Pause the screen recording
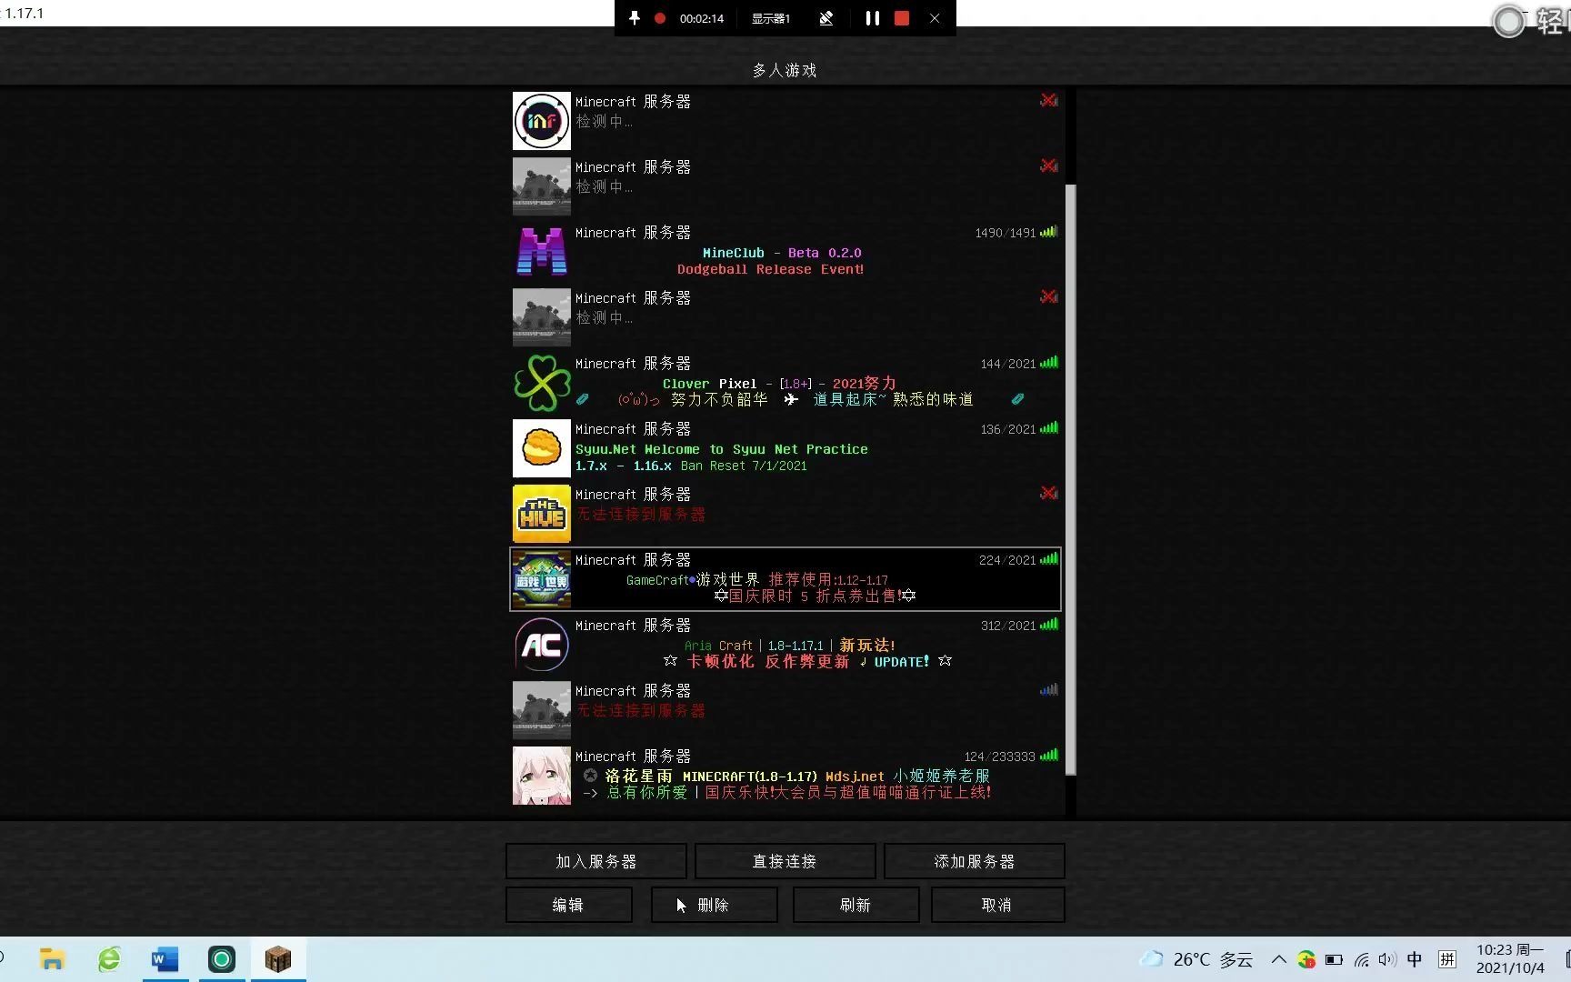Screen dimensions: 1571x982 872,18
